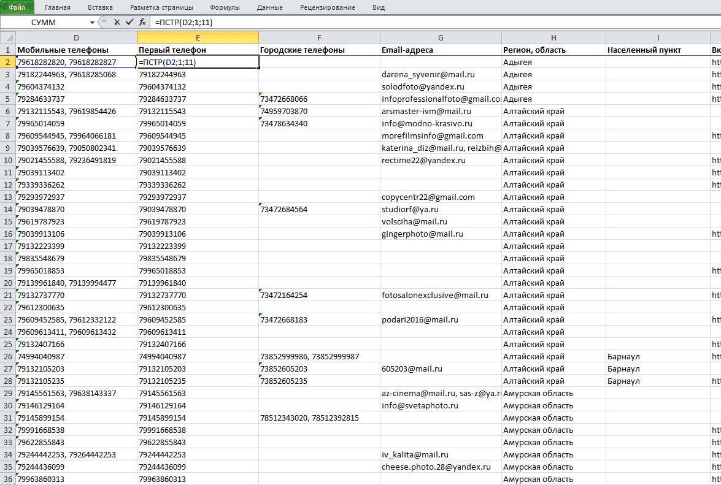Select cell arsmaster-ivm@mail.ru

(x=441, y=111)
